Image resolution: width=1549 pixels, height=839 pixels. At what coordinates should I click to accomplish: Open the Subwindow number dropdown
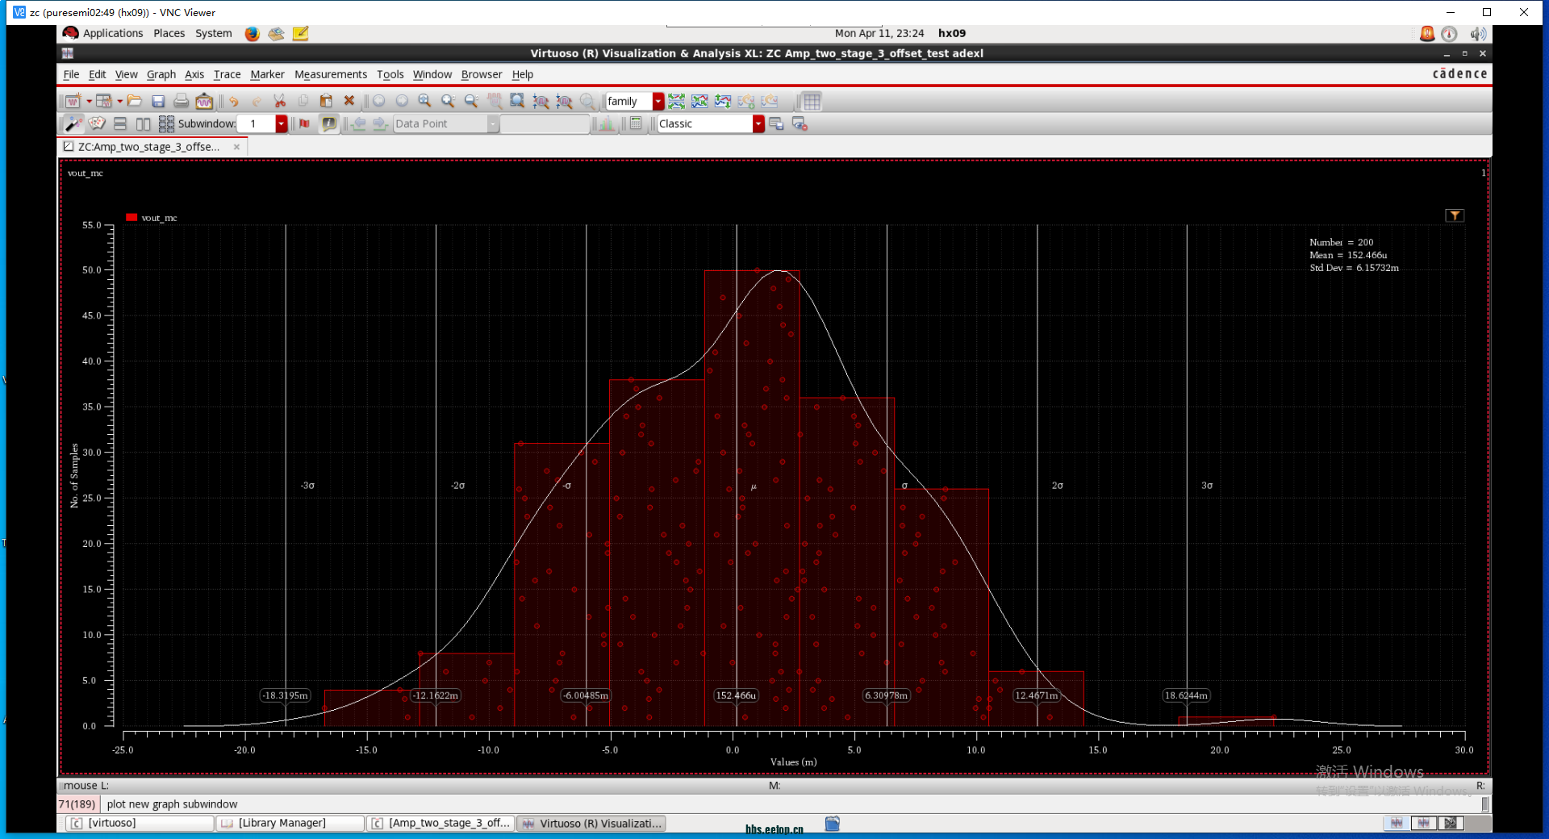(281, 123)
